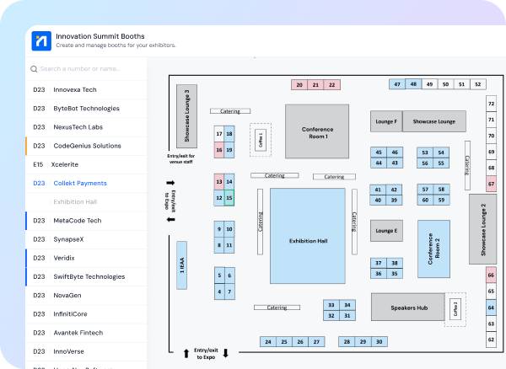Select Avantek Fintech row

tap(86, 333)
